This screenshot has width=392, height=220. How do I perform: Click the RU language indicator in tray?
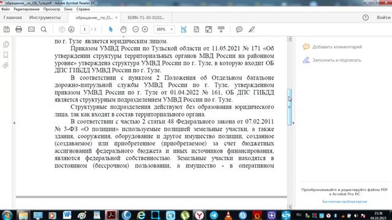point(299,215)
